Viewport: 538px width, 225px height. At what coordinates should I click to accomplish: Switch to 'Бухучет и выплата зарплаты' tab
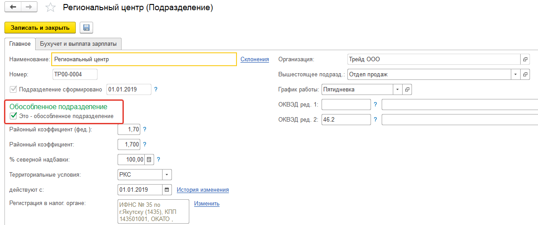78,44
